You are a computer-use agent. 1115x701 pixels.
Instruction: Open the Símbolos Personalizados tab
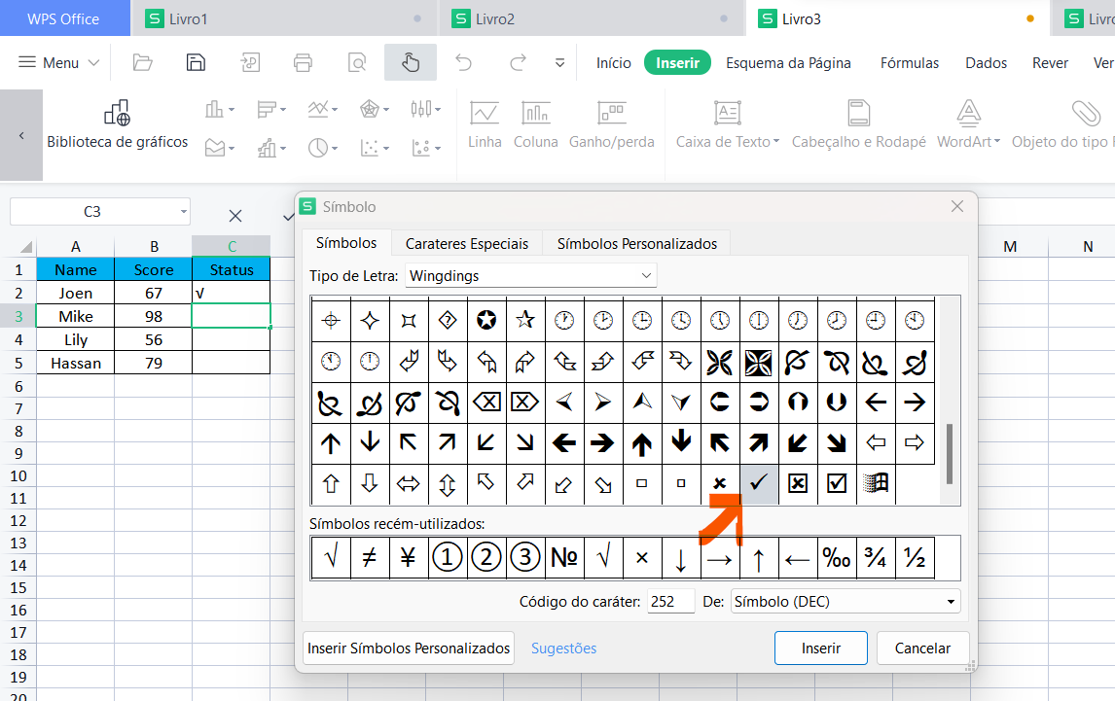636,244
